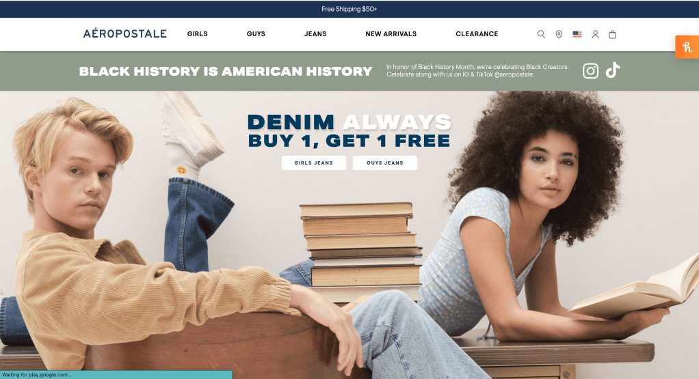
Task: Click the store locator pin icon
Action: (x=559, y=34)
